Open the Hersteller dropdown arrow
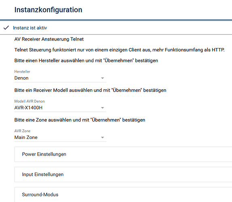232x202 pixels. (x=102, y=78)
